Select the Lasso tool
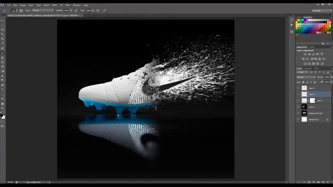This screenshot has width=333, height=187. tap(3, 30)
